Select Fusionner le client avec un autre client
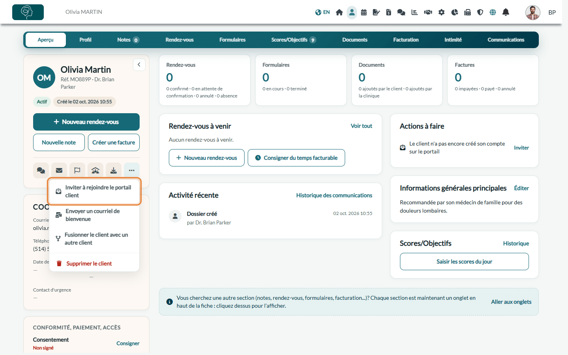This screenshot has height=355, width=568. click(94, 239)
